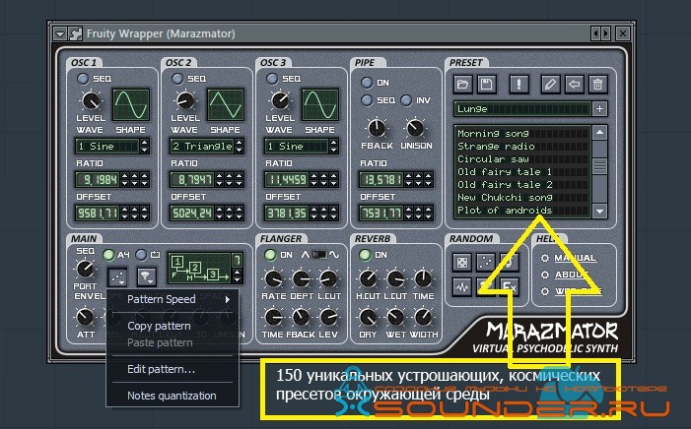Click the scattered dots Random button
This screenshot has height=429, width=691.
(x=485, y=263)
